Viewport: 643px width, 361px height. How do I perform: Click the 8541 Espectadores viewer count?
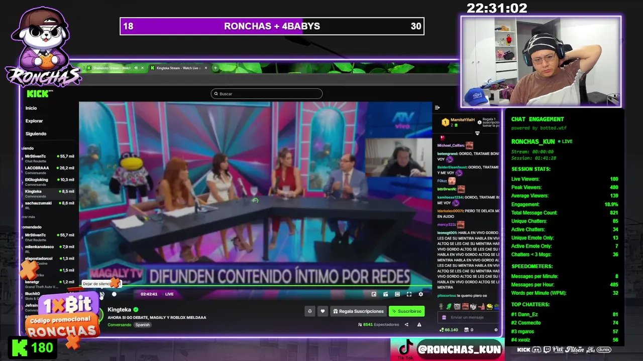click(x=379, y=324)
